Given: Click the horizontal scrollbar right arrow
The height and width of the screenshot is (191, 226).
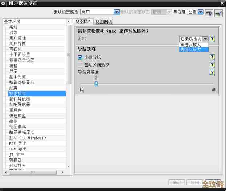Looking at the screenshot, I should coord(62,172).
